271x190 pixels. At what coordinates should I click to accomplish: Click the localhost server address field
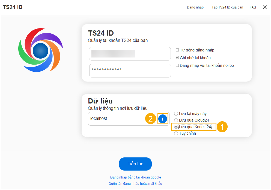(129, 119)
